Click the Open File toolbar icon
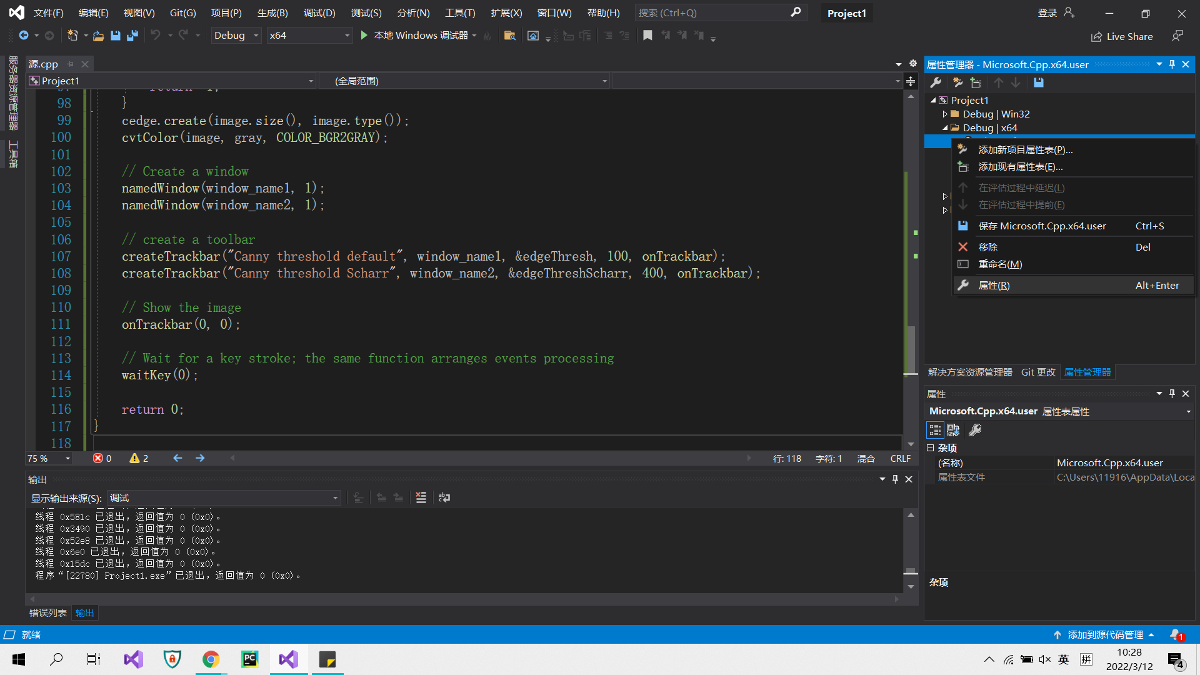 (98, 36)
